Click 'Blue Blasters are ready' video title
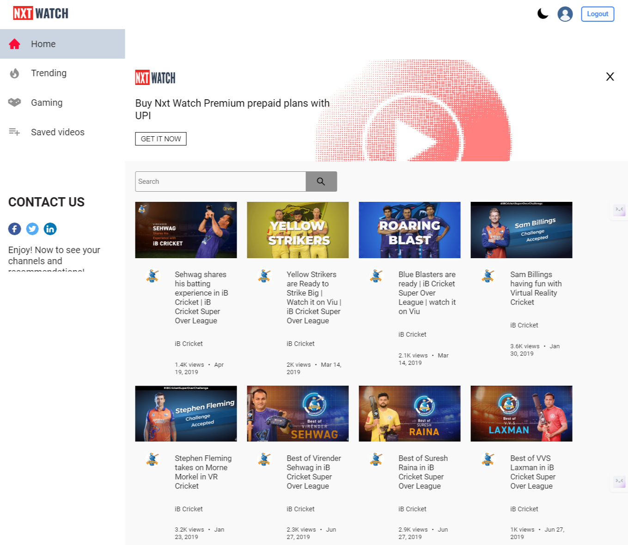The width and height of the screenshot is (628, 545). pyautogui.click(x=427, y=293)
